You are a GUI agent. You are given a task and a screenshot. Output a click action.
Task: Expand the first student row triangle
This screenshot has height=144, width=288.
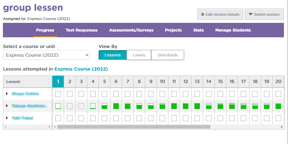tap(7, 94)
